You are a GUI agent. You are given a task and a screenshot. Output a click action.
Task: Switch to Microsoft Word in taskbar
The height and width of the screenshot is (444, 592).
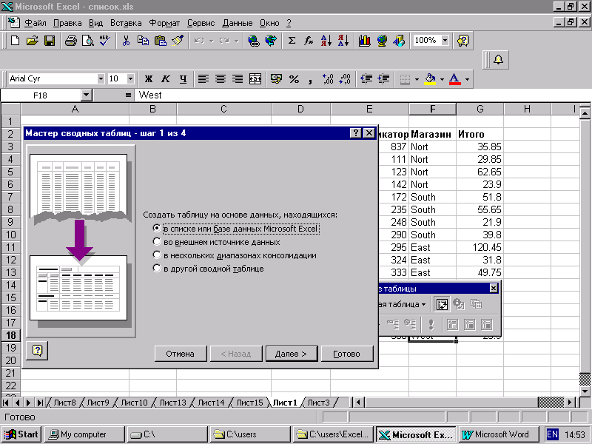pos(497,434)
